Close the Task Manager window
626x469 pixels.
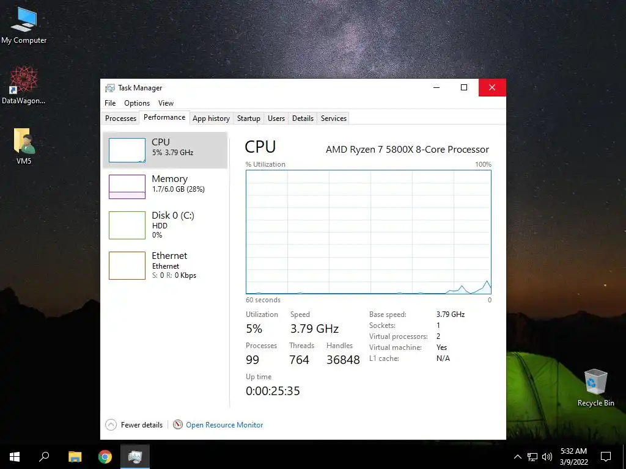[x=492, y=87]
